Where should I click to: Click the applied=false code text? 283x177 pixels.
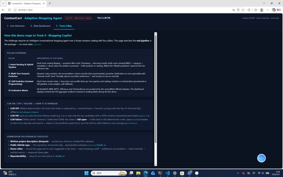(x=130, y=123)
